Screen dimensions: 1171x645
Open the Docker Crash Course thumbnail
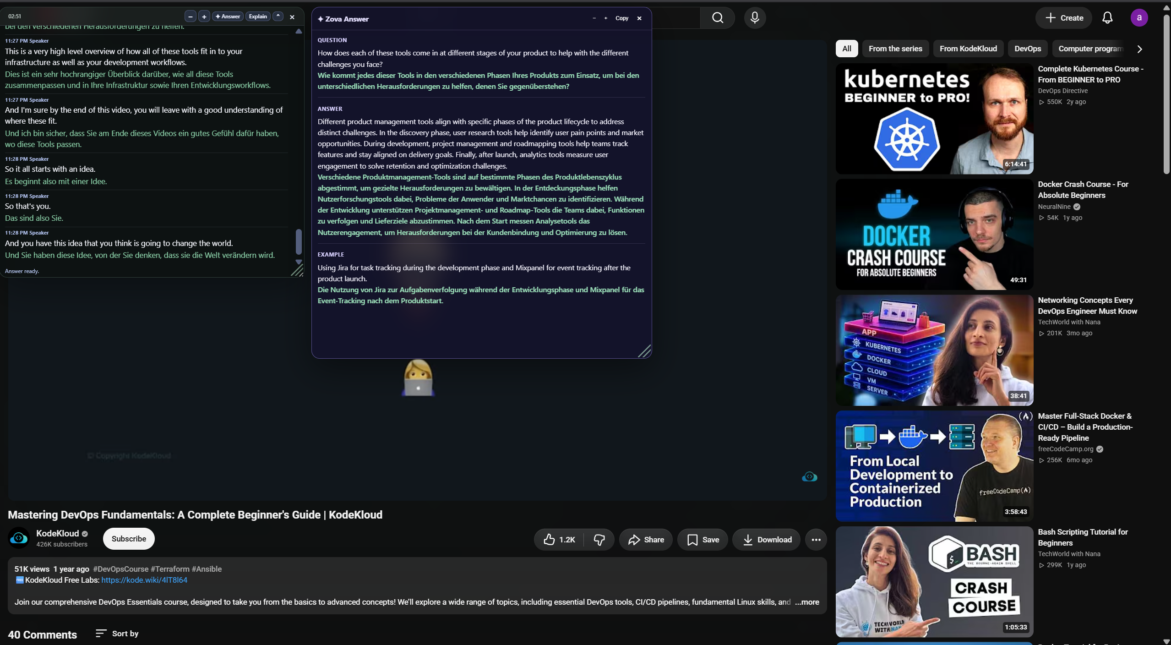[x=934, y=235]
